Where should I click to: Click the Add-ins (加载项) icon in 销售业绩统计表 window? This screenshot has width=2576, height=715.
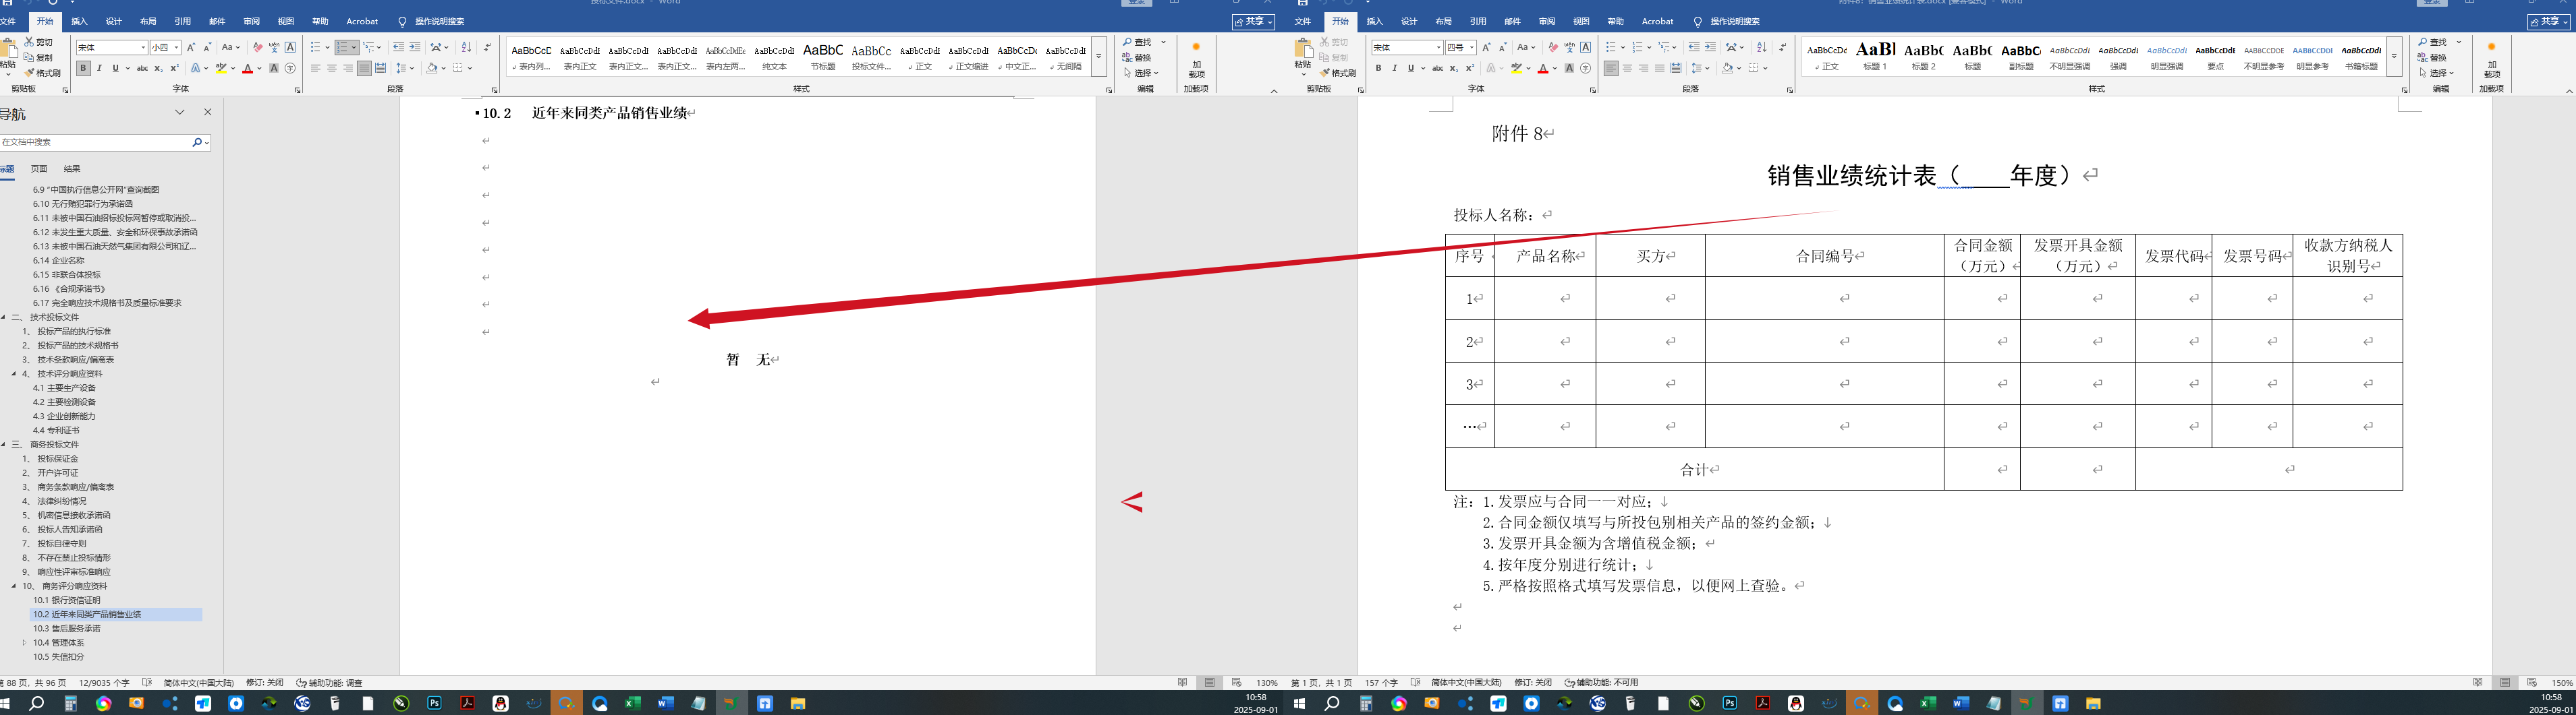coord(2491,60)
